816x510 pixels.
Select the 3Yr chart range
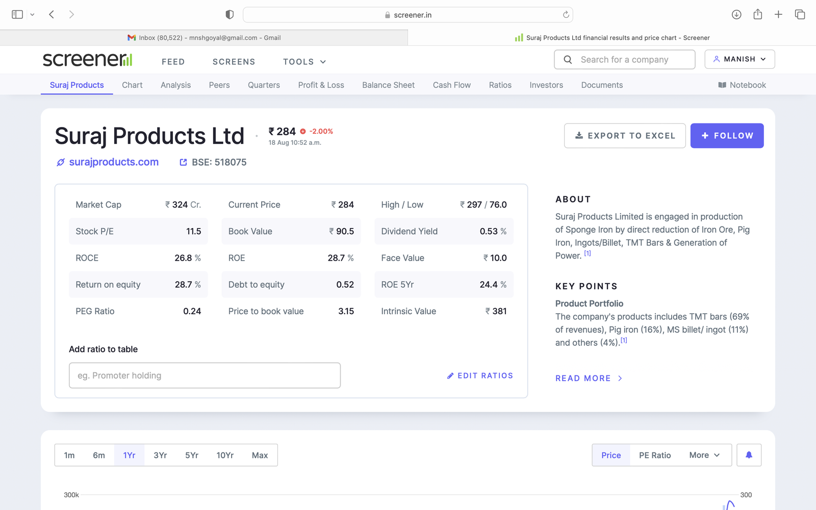[x=160, y=455]
